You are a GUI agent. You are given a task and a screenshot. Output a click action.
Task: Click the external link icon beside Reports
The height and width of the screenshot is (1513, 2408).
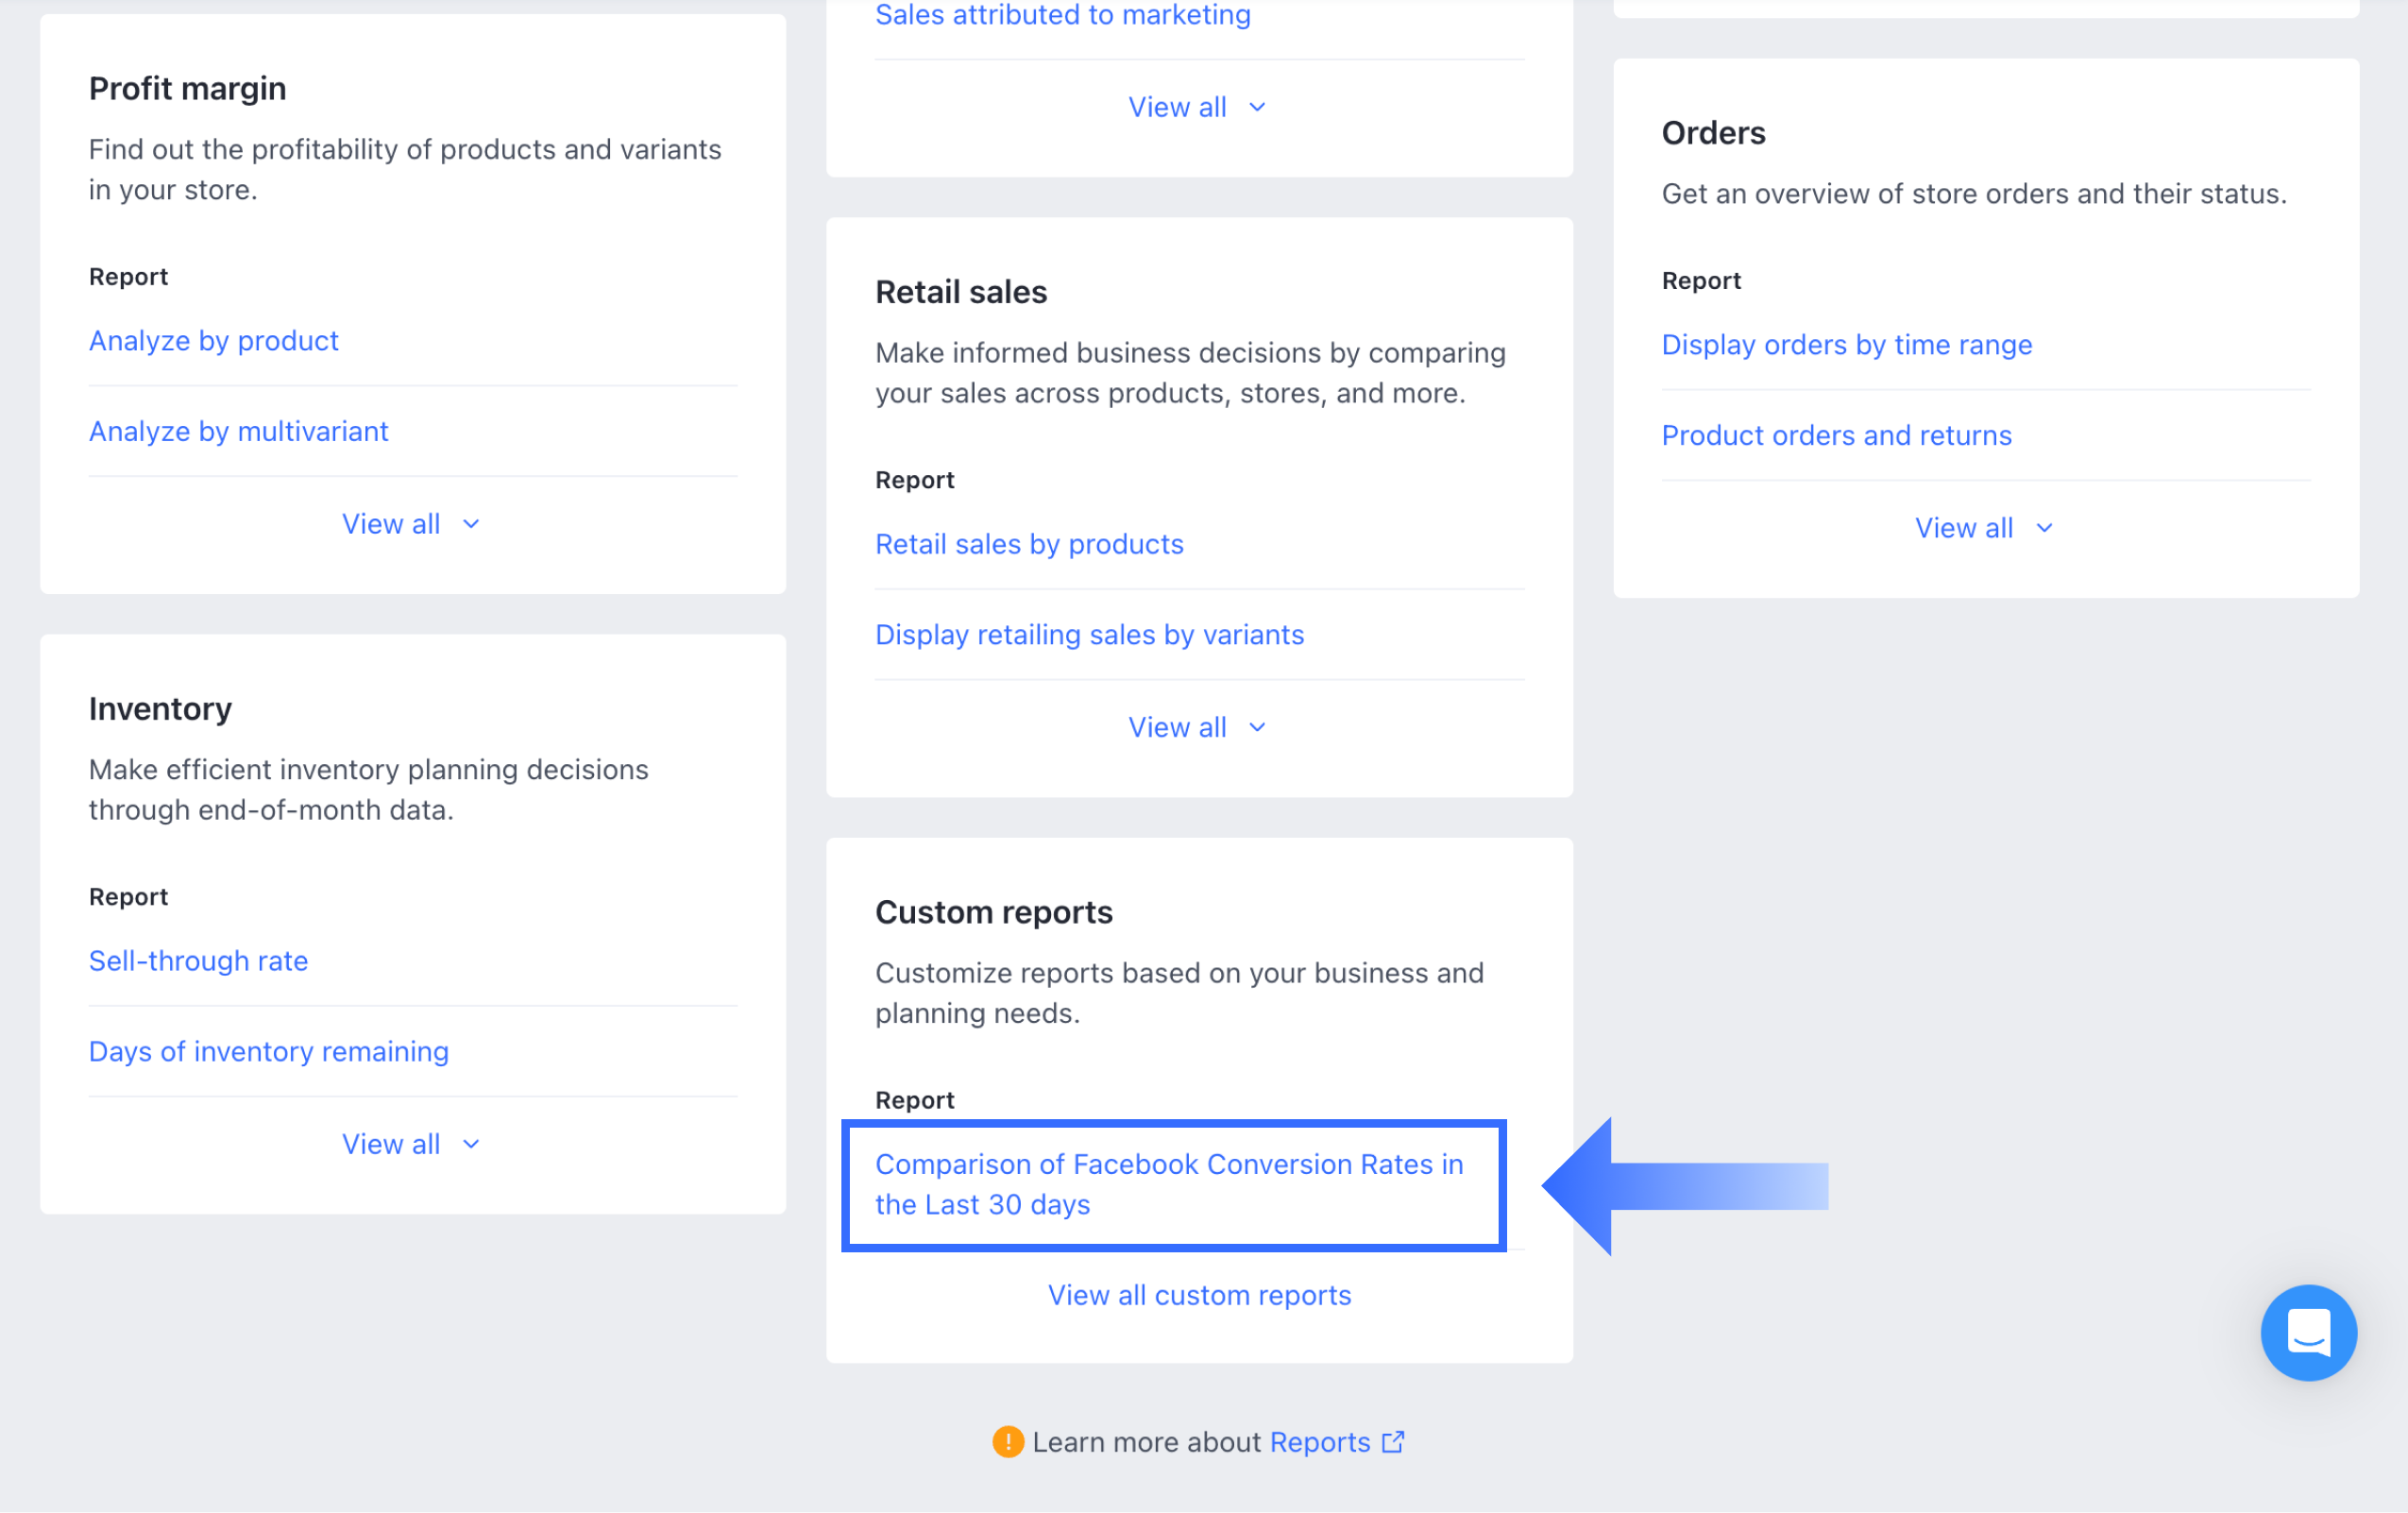click(x=1393, y=1442)
